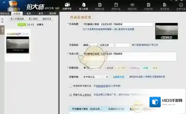
Task: Toggle the 同意作品上传协议 checkbox
Action: (71, 95)
